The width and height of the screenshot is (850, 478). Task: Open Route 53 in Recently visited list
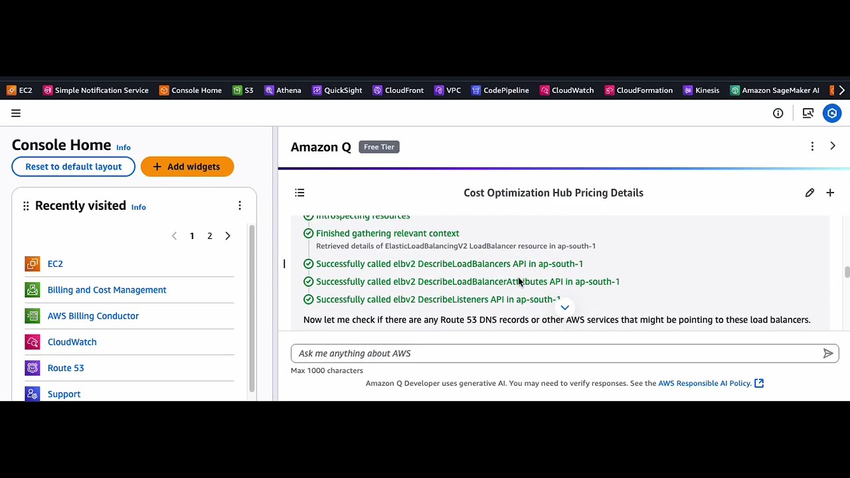[66, 368]
